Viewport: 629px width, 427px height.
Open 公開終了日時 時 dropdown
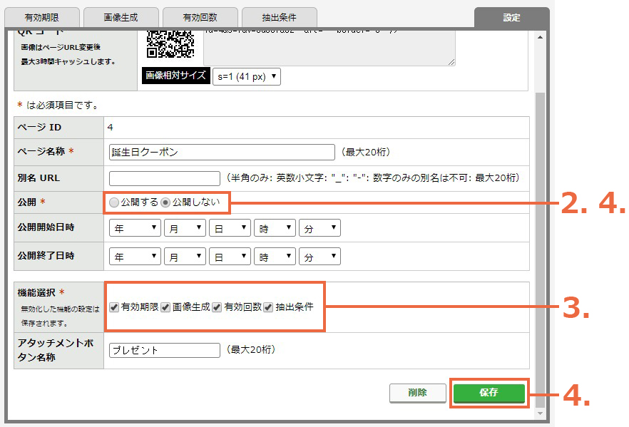[275, 256]
